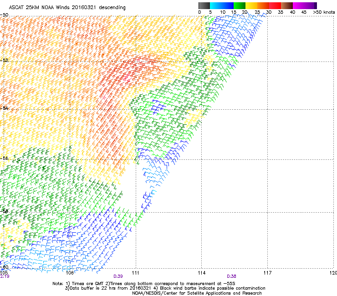This screenshot has height=296, width=337.
Task: Click the purple time label 2:19
Action: 5,276
